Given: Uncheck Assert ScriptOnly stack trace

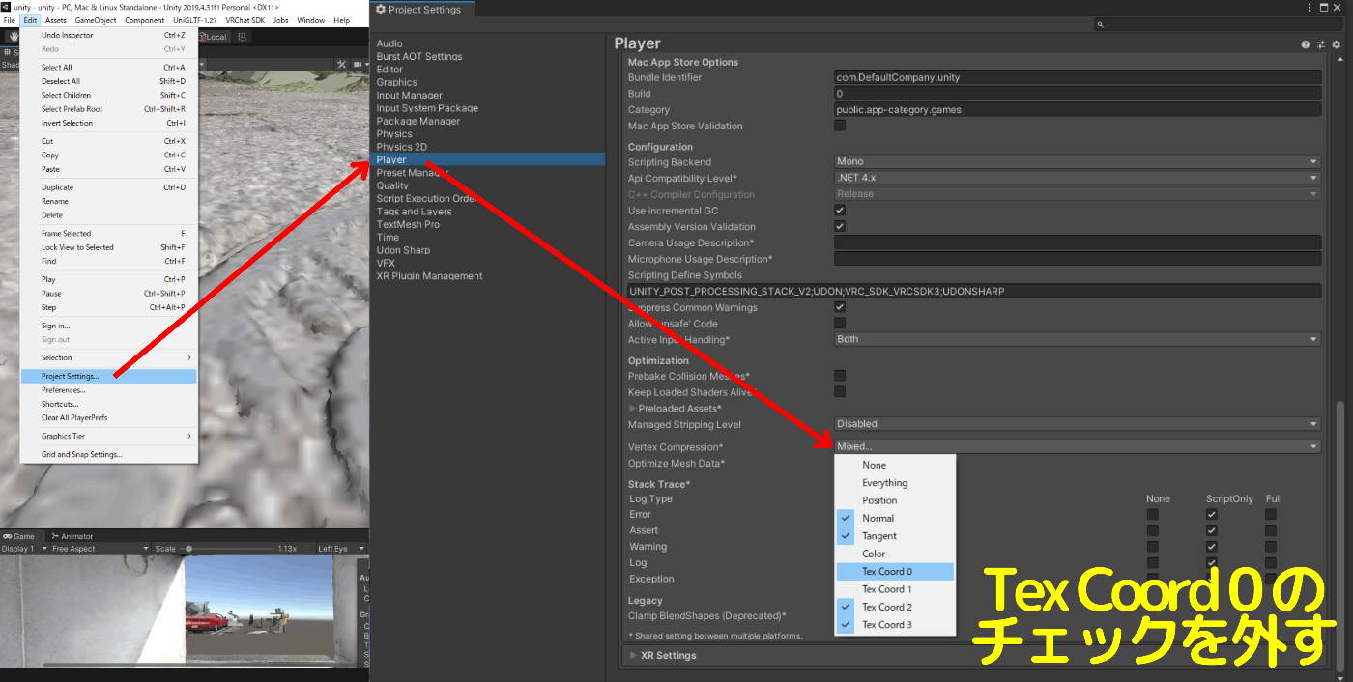Looking at the screenshot, I should 1212,530.
